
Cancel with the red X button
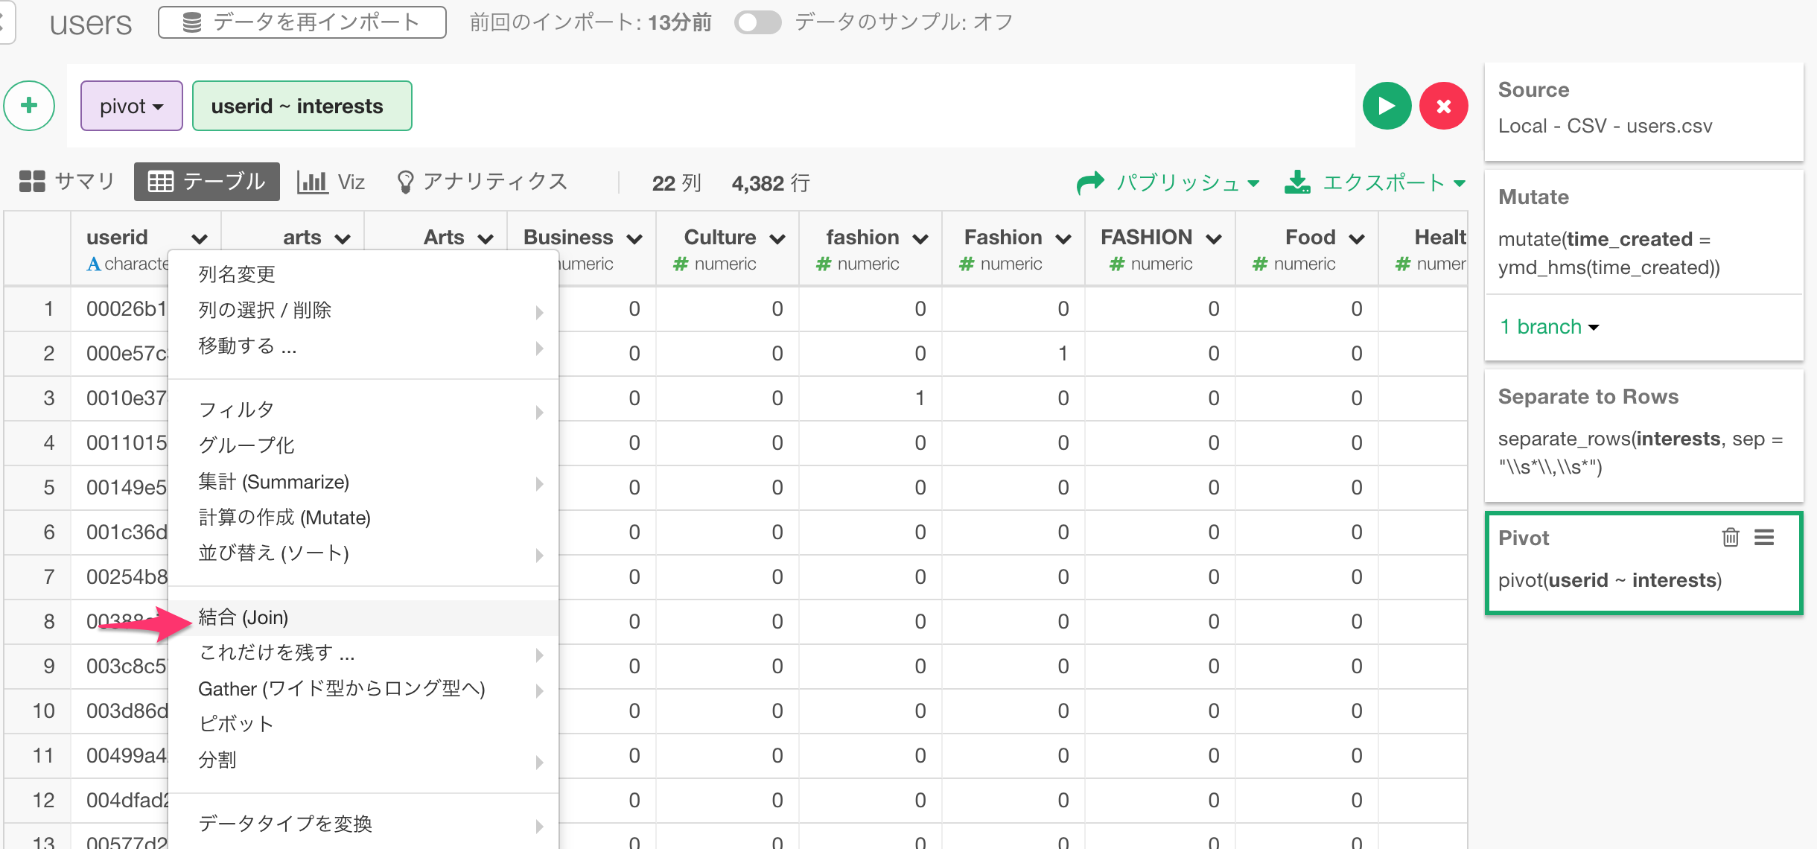[1443, 106]
